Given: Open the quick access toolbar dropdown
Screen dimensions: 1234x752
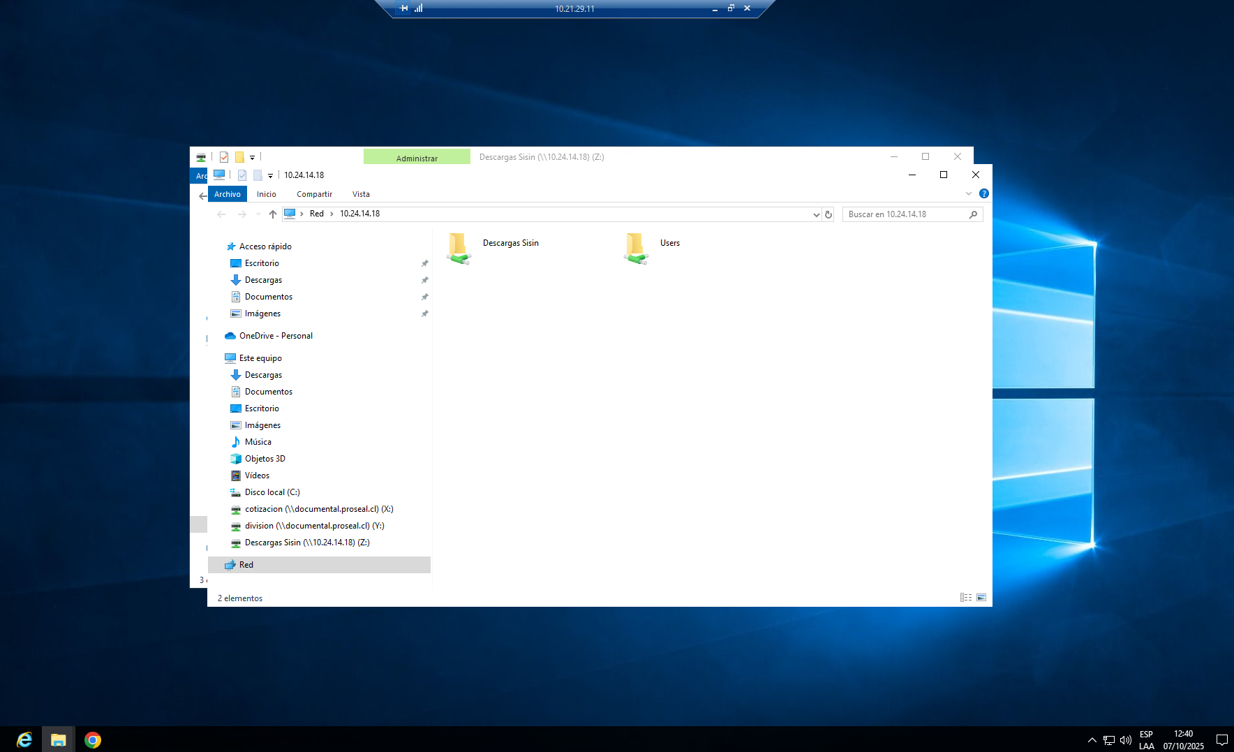Looking at the screenshot, I should pyautogui.click(x=270, y=175).
